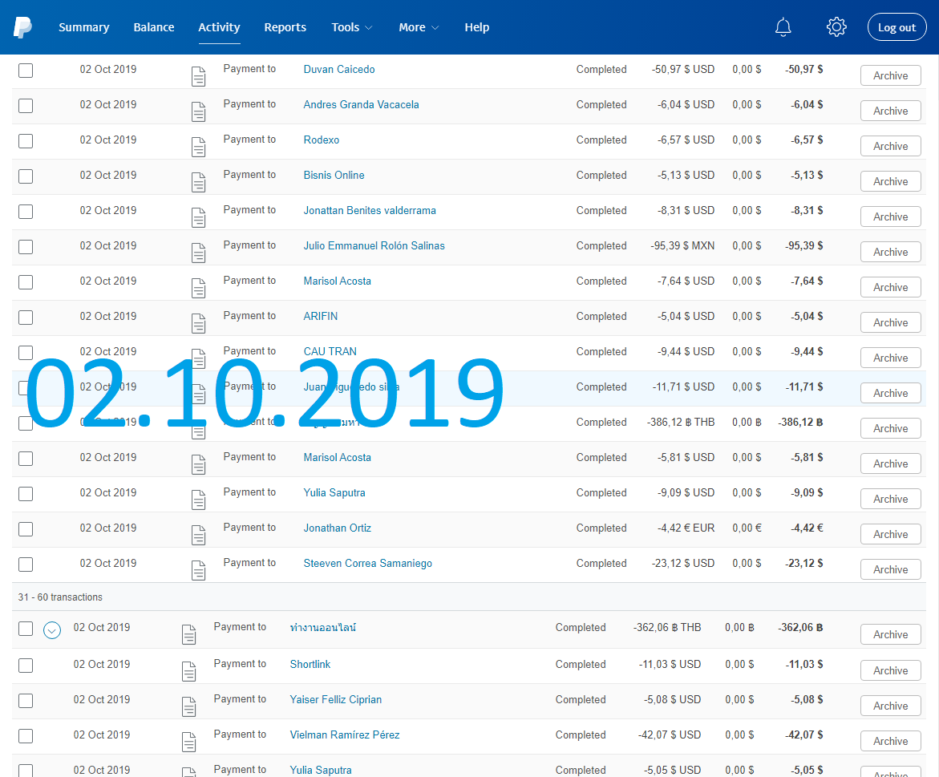Open document icon for Jonathan Ortiz payment

tap(198, 535)
